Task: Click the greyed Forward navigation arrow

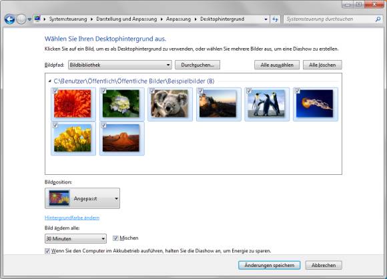Action: 21,19
